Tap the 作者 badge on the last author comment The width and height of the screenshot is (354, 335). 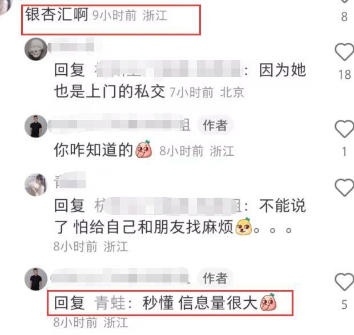point(215,278)
